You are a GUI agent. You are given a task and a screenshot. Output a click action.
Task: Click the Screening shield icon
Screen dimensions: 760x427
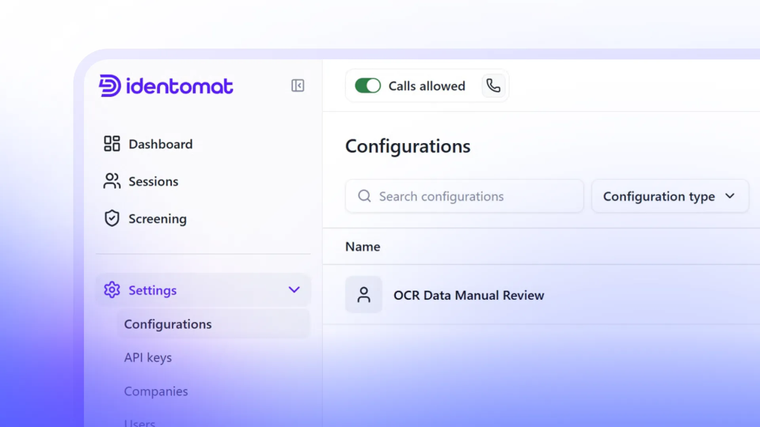(112, 218)
